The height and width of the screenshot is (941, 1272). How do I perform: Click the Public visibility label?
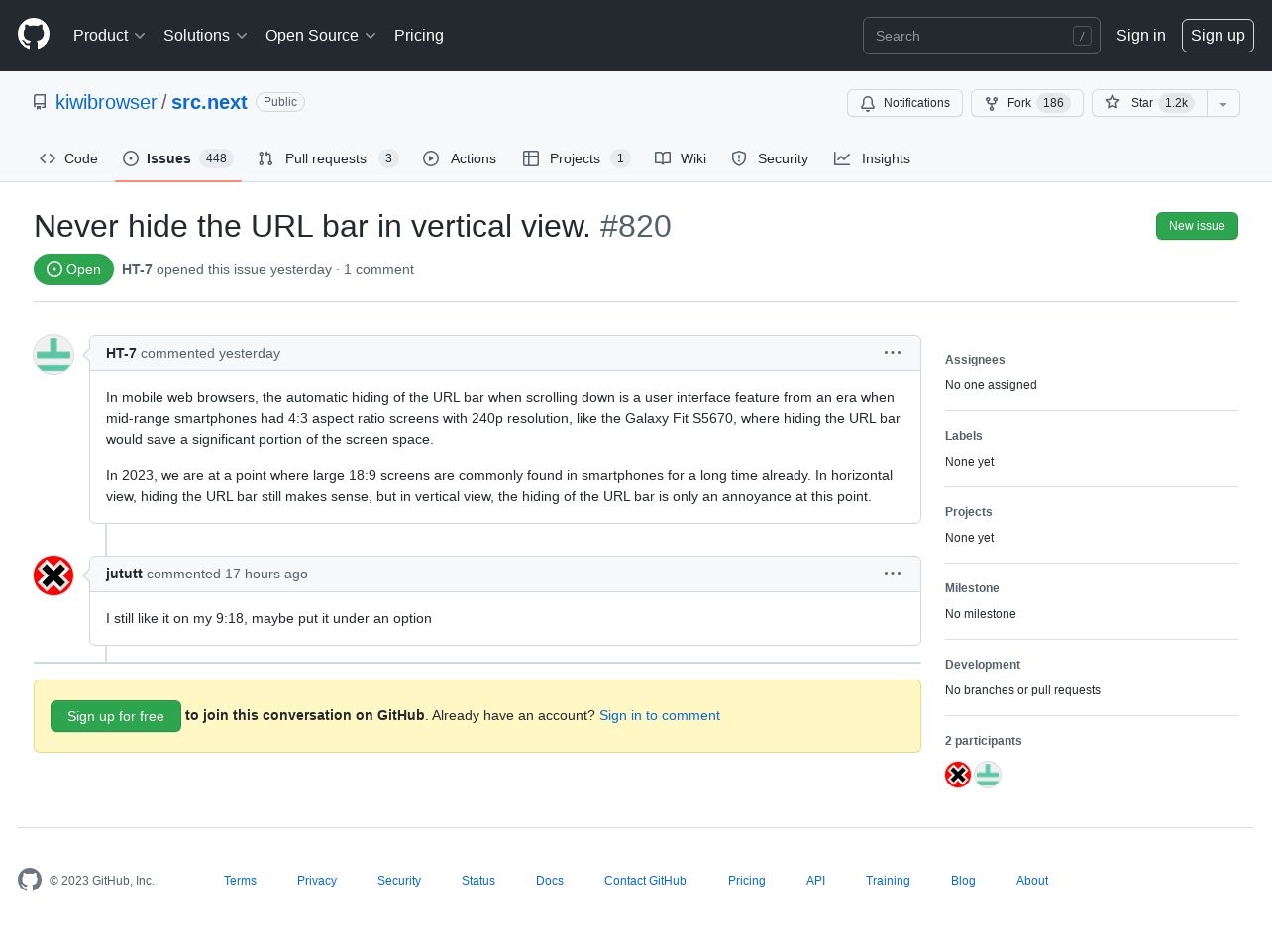(280, 102)
